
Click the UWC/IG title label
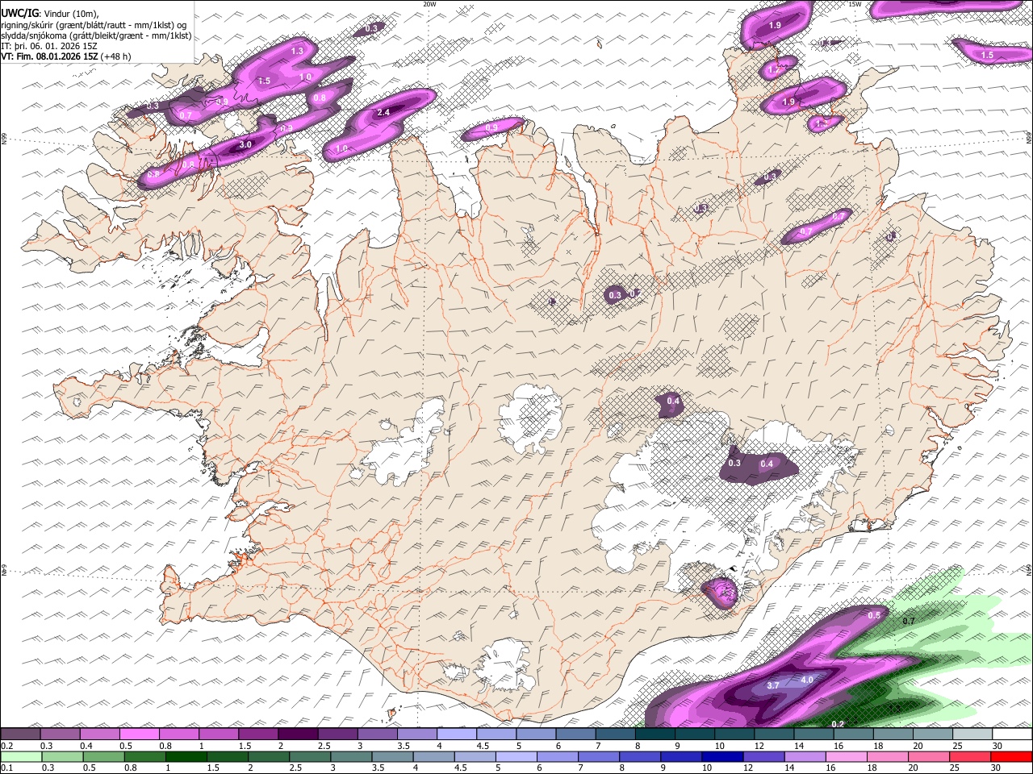(19, 13)
